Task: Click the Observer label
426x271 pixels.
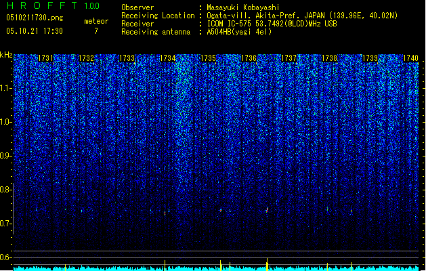Action: [x=137, y=7]
